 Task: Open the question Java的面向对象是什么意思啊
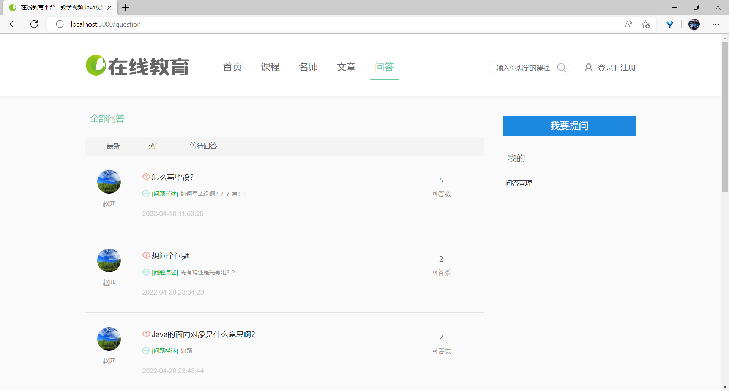tap(203, 334)
